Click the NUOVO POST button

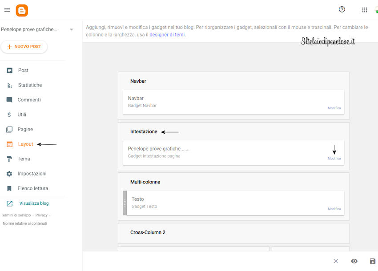point(24,47)
